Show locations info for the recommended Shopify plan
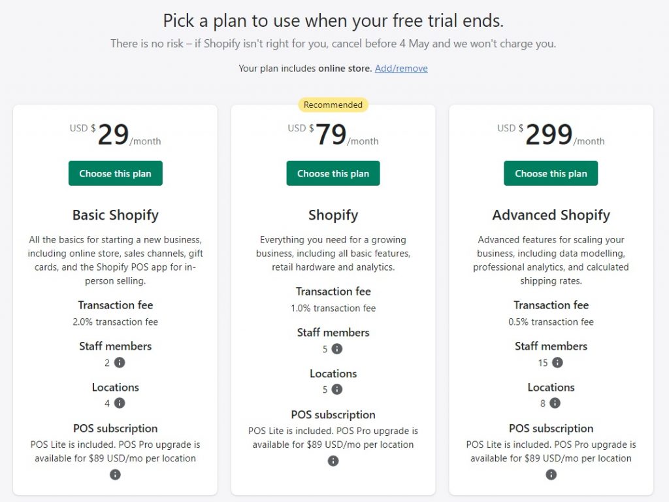This screenshot has width=669, height=502. [x=337, y=390]
